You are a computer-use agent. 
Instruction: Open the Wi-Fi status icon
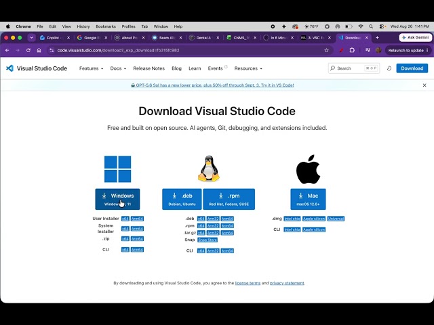360,26
